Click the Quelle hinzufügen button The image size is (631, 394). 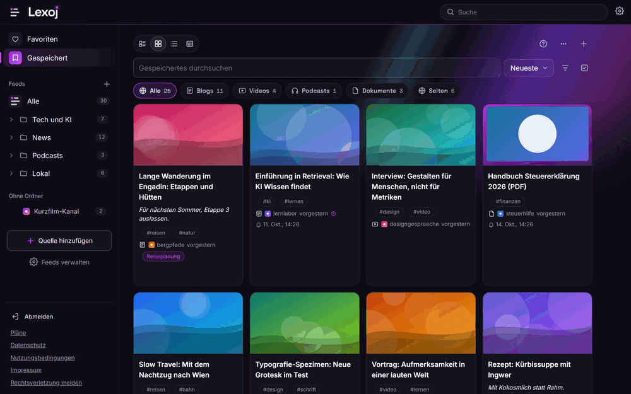(59, 240)
